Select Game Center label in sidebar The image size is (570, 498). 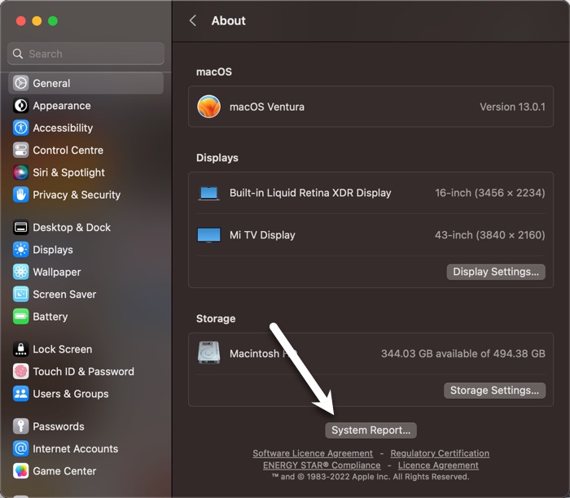point(64,471)
